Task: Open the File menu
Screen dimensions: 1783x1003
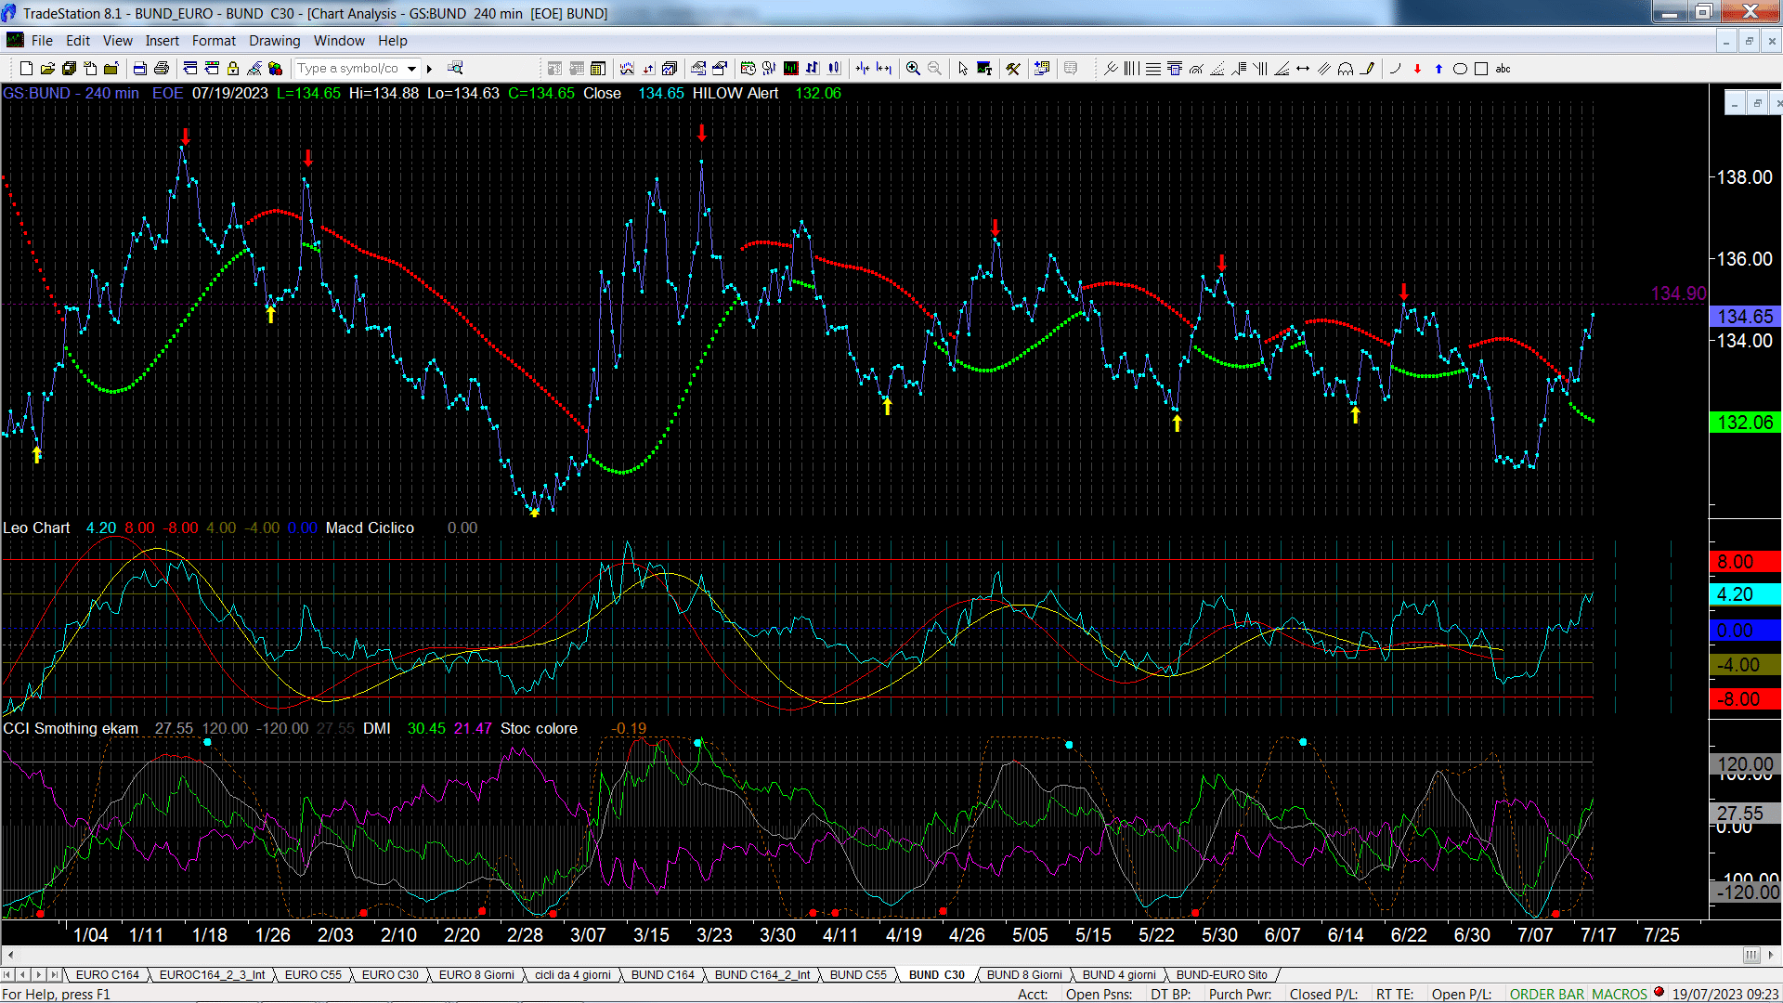Action: click(x=42, y=41)
